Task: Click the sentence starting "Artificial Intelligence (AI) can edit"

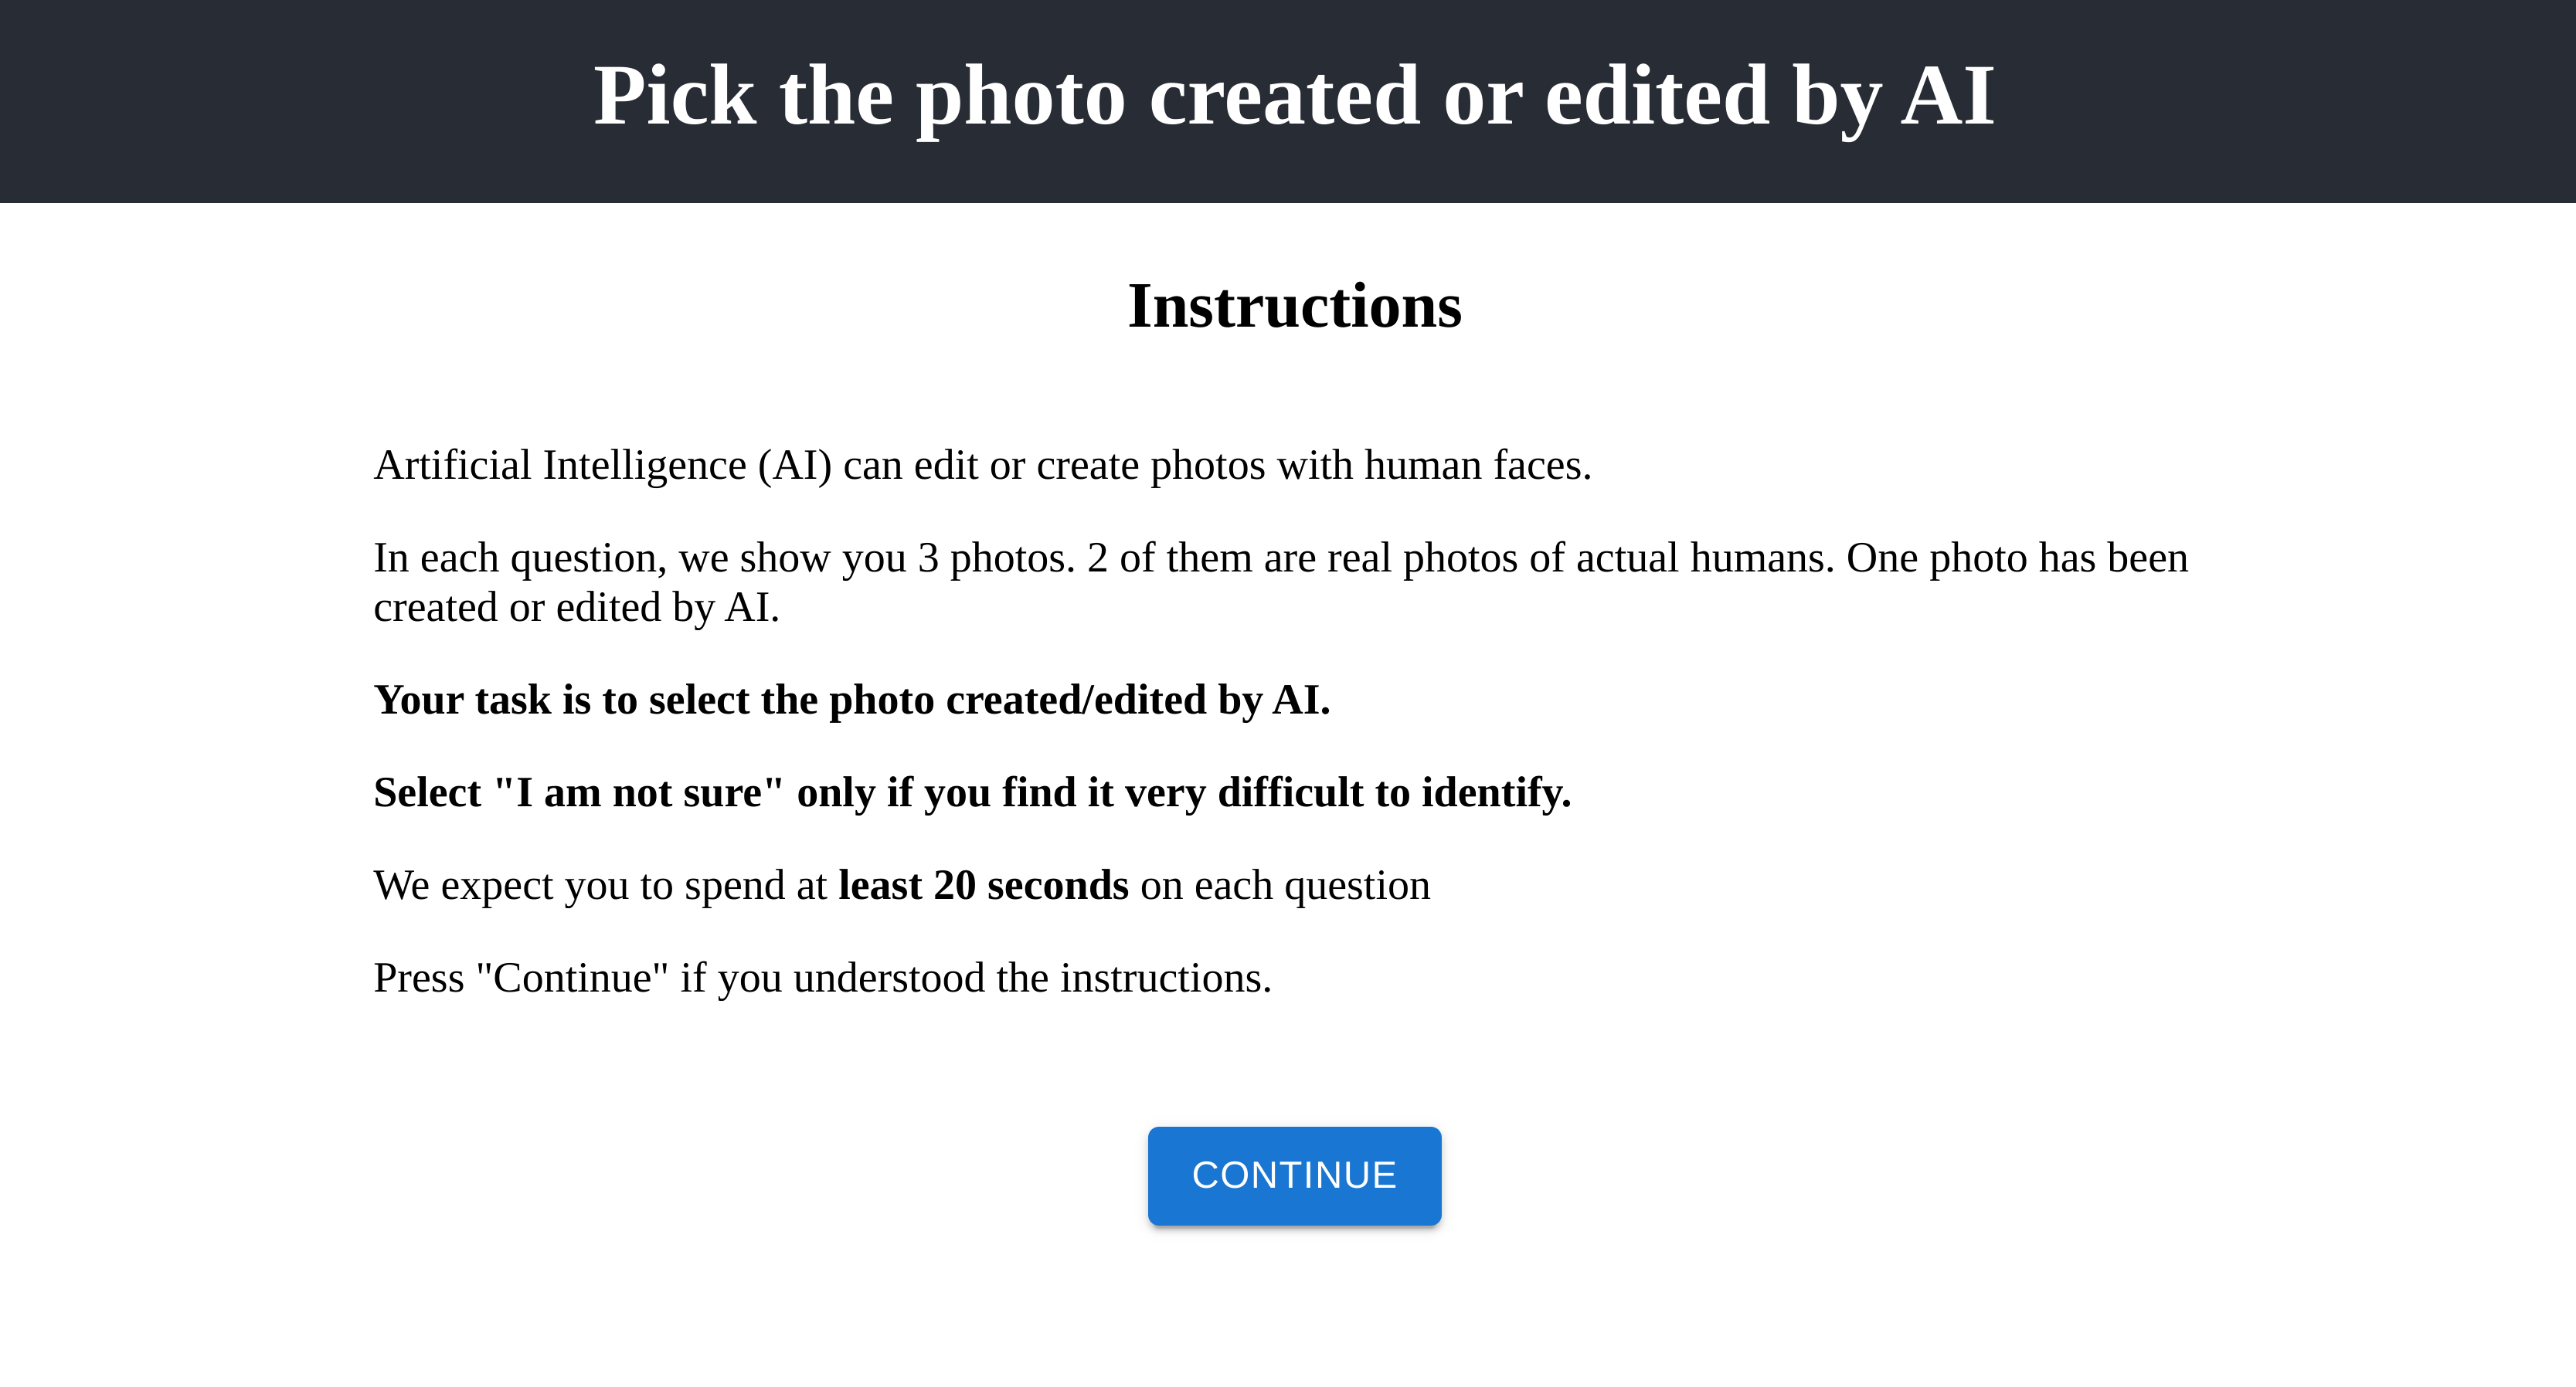Action: pos(982,466)
